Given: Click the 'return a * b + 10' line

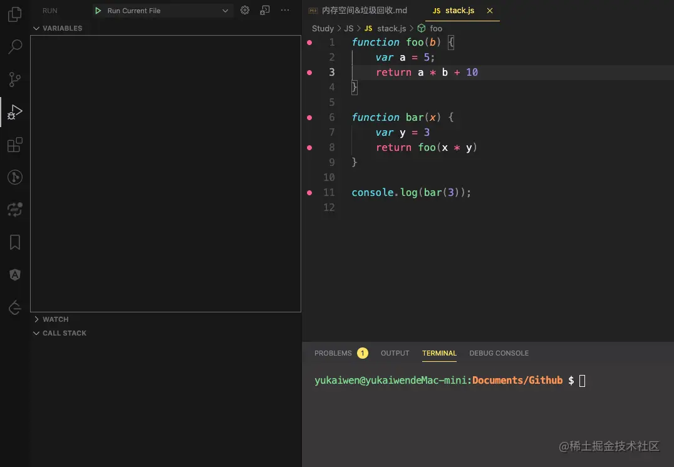Looking at the screenshot, I should [x=427, y=73].
